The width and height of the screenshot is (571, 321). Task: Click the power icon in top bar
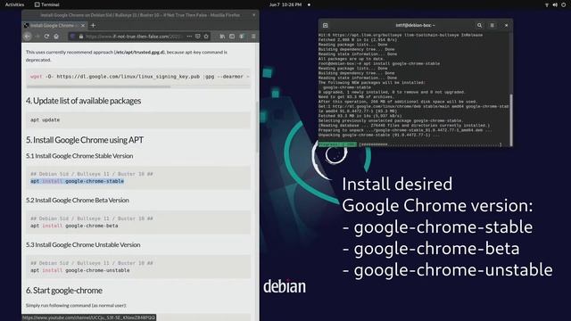click(x=564, y=4)
